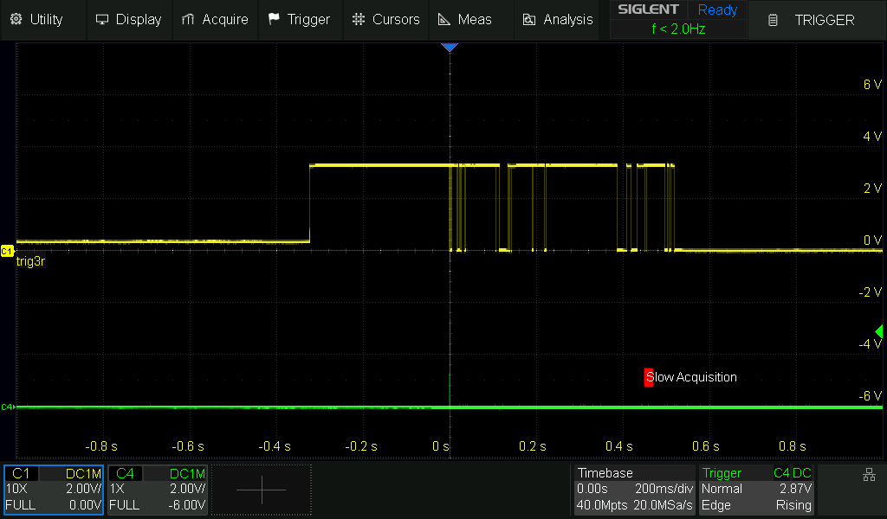Open the Acquire menu
The image size is (887, 519).
216,19
